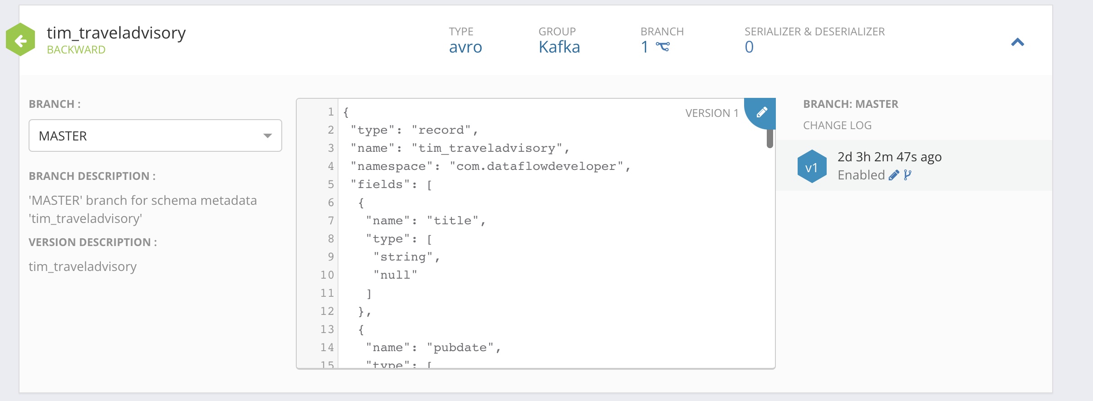Click the avro type value

click(x=466, y=47)
